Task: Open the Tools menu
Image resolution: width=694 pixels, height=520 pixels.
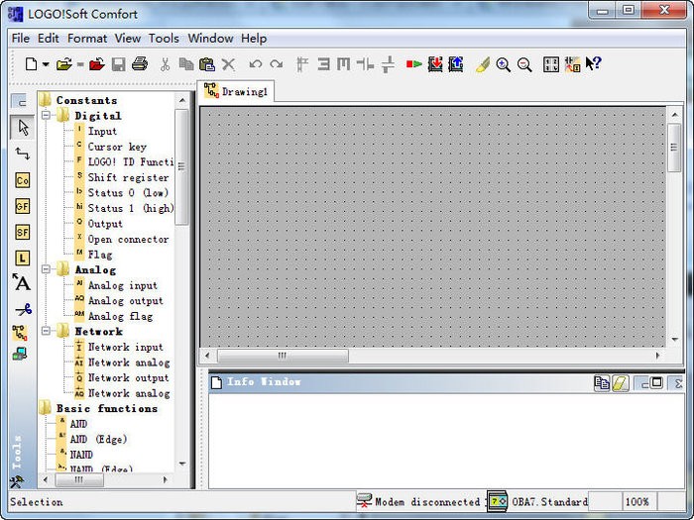Action: click(x=164, y=39)
